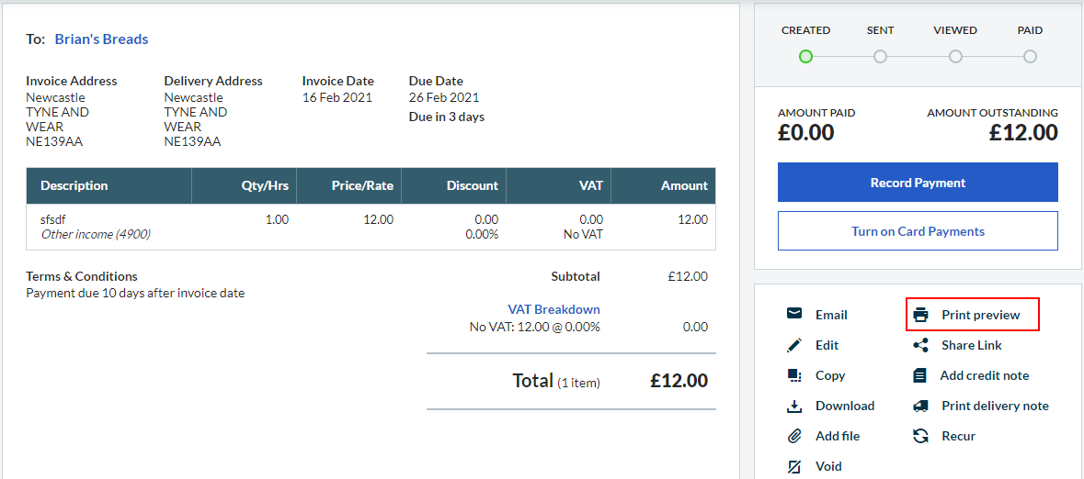Image resolution: width=1084 pixels, height=479 pixels.
Task: Click the Add file paperclip icon
Action: coord(794,436)
